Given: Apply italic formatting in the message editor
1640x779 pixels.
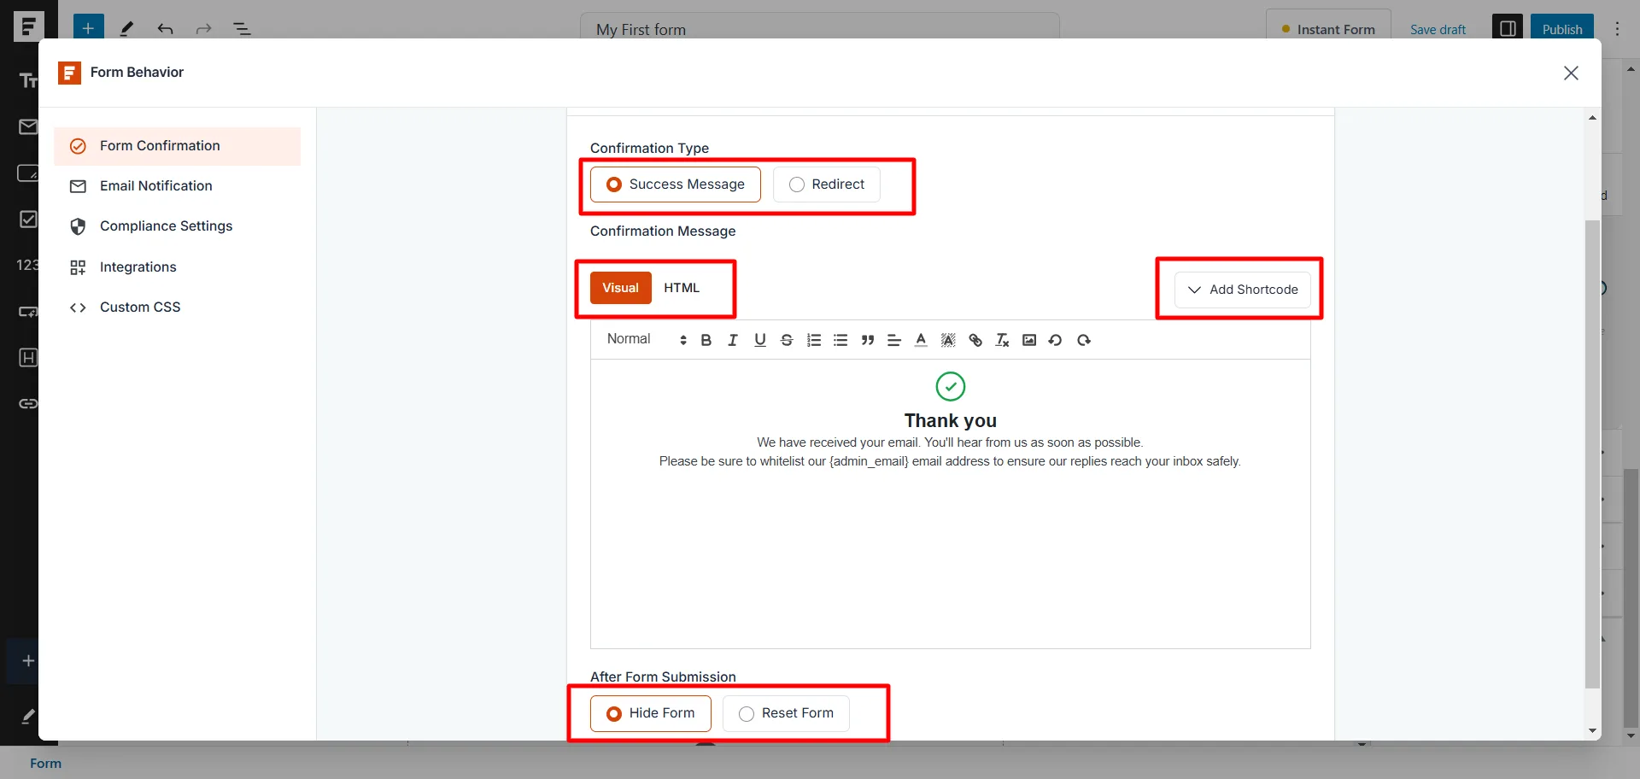Looking at the screenshot, I should click(x=733, y=340).
